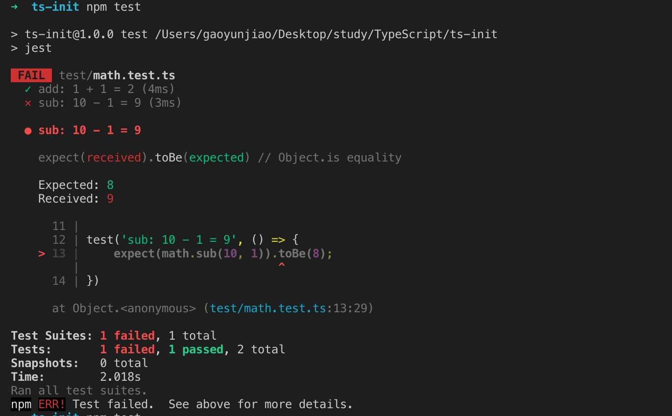Click the '> jest' line
Viewport: 672px width, 416px height.
pyautogui.click(x=31, y=48)
